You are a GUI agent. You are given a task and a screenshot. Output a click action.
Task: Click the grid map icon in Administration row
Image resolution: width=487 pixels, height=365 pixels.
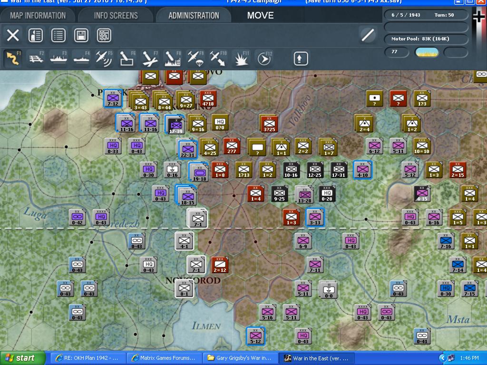coord(104,35)
